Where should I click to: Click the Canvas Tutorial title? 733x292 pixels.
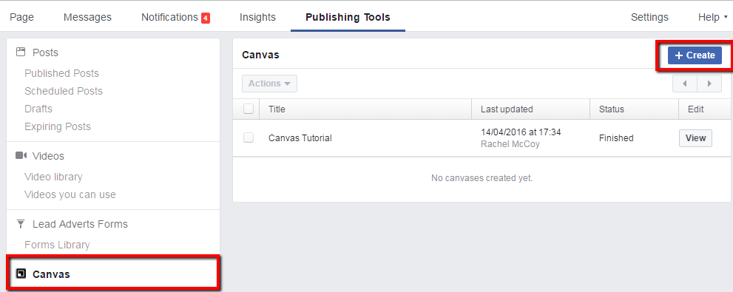click(300, 138)
